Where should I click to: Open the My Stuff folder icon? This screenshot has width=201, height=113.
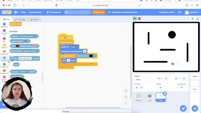click(x=180, y=12)
